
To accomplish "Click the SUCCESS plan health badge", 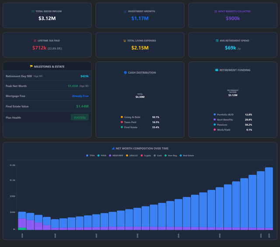I will click(80, 117).
